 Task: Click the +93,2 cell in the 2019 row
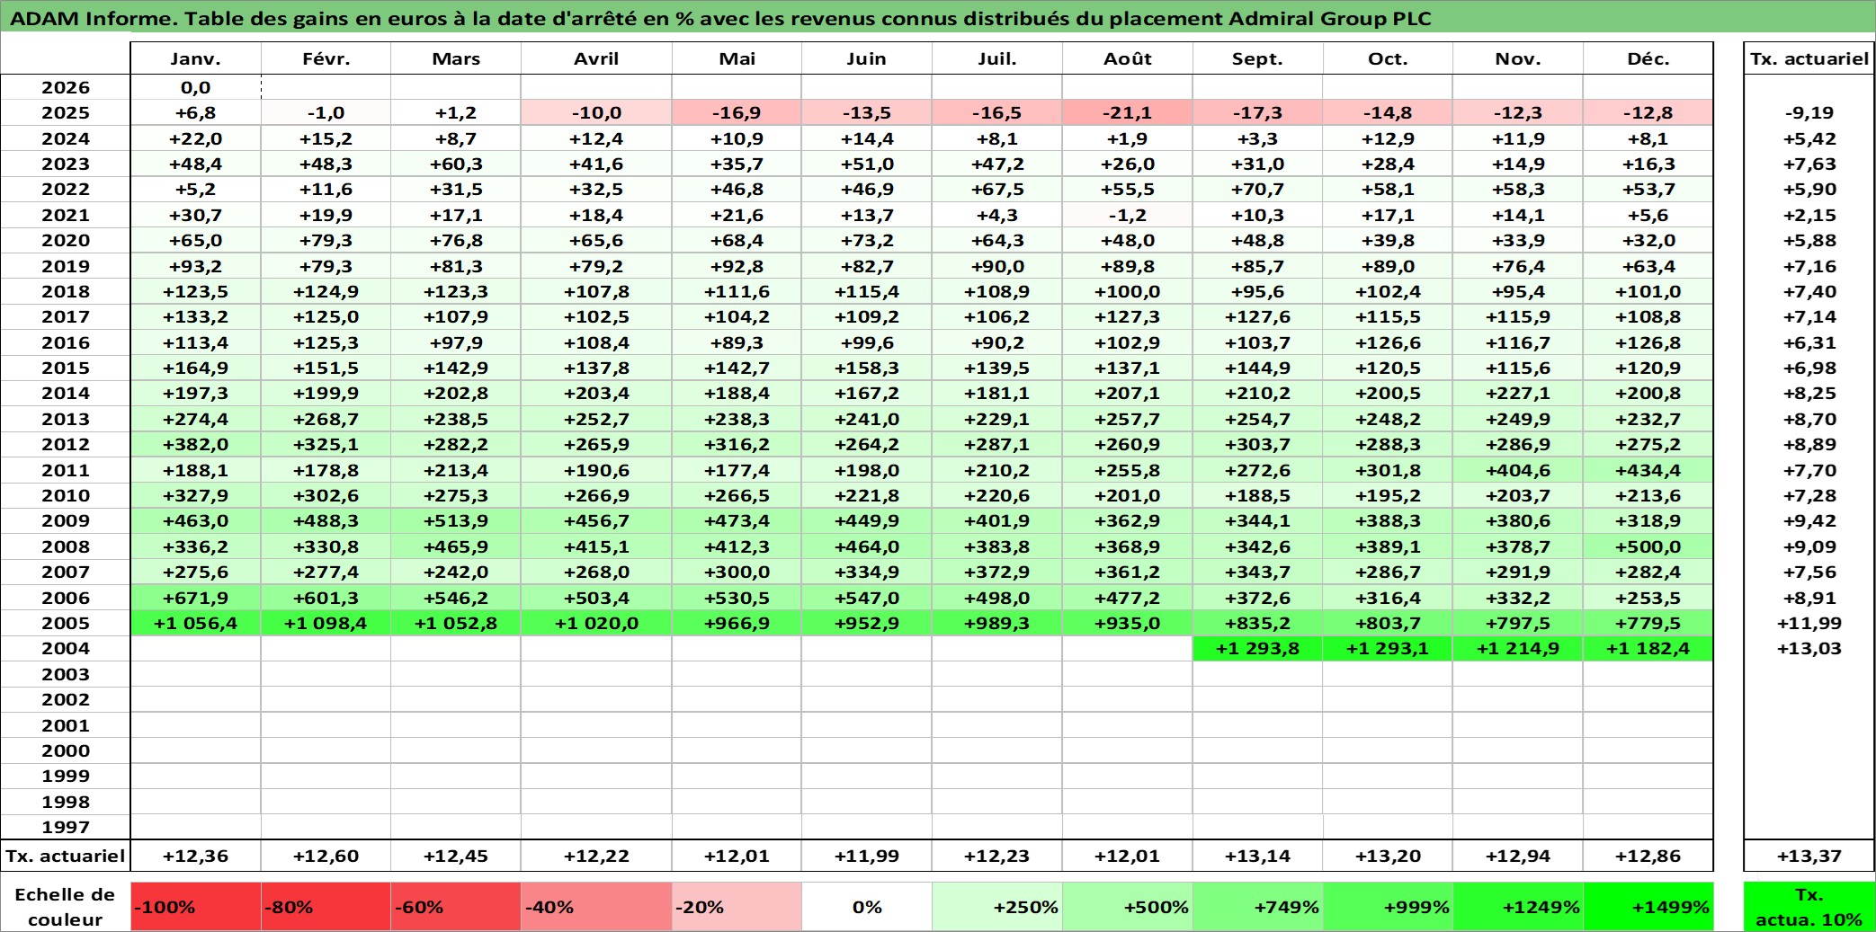click(195, 266)
